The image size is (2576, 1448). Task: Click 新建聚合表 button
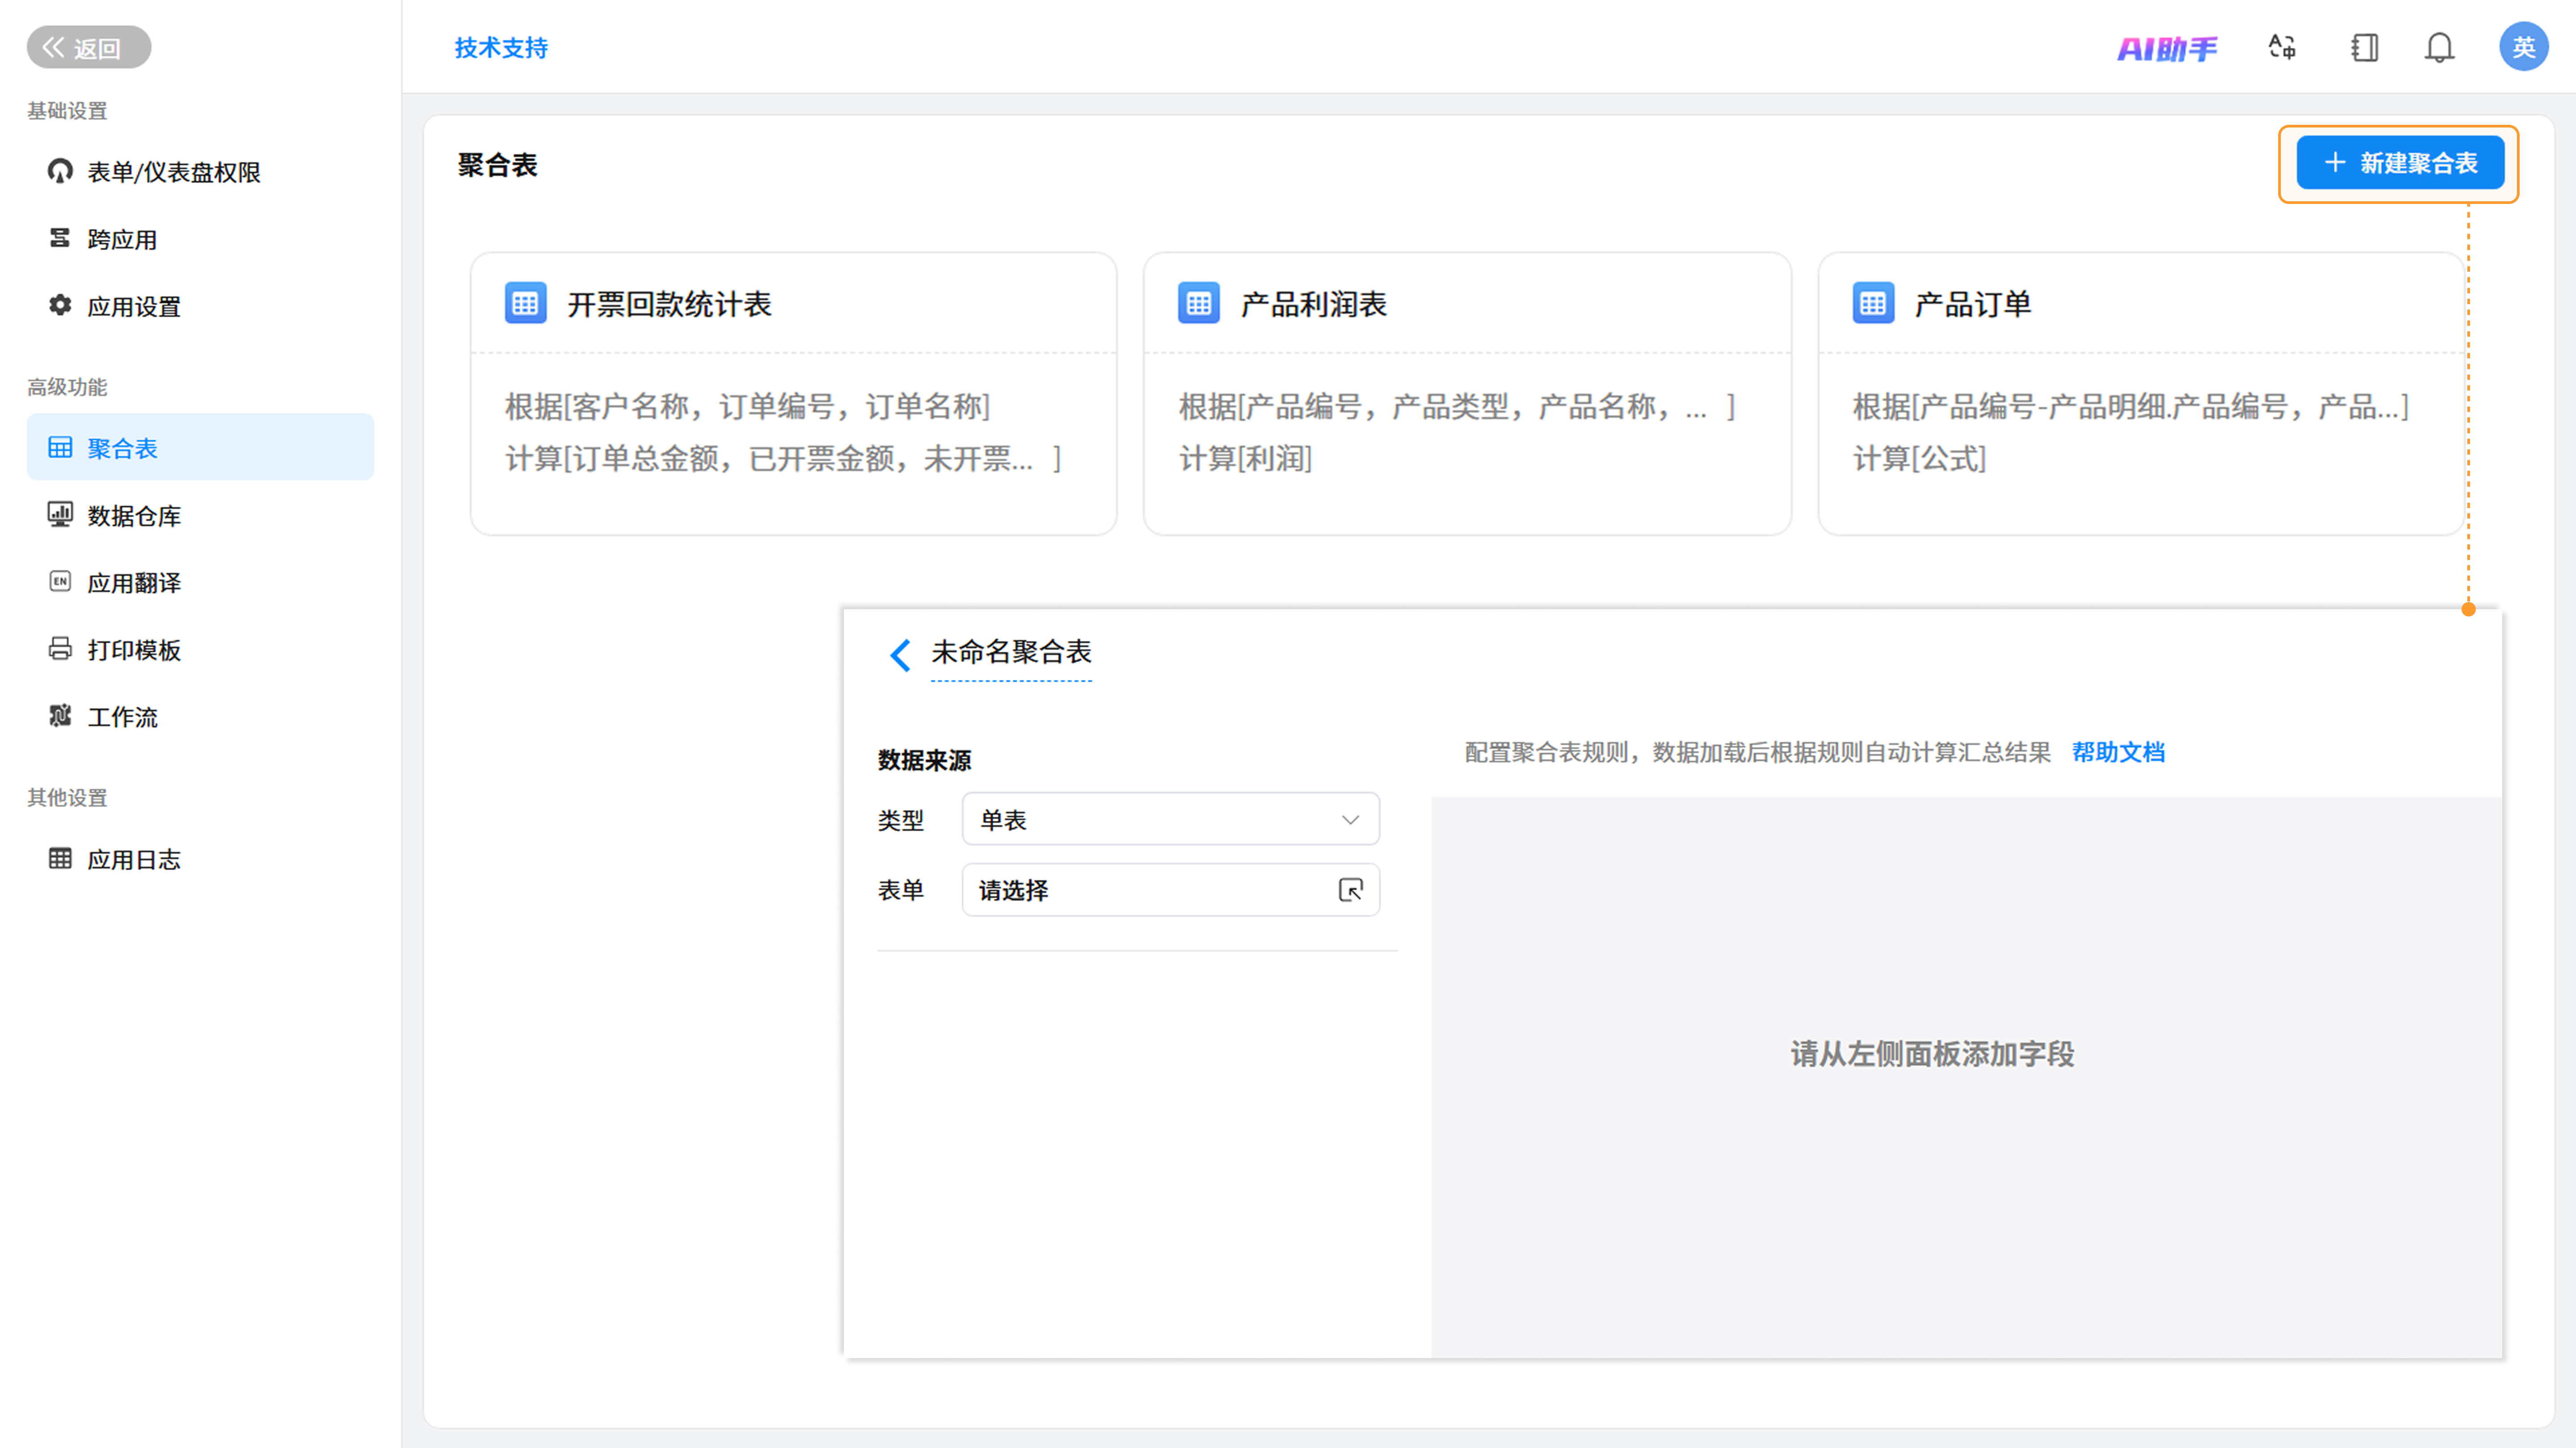click(2400, 163)
